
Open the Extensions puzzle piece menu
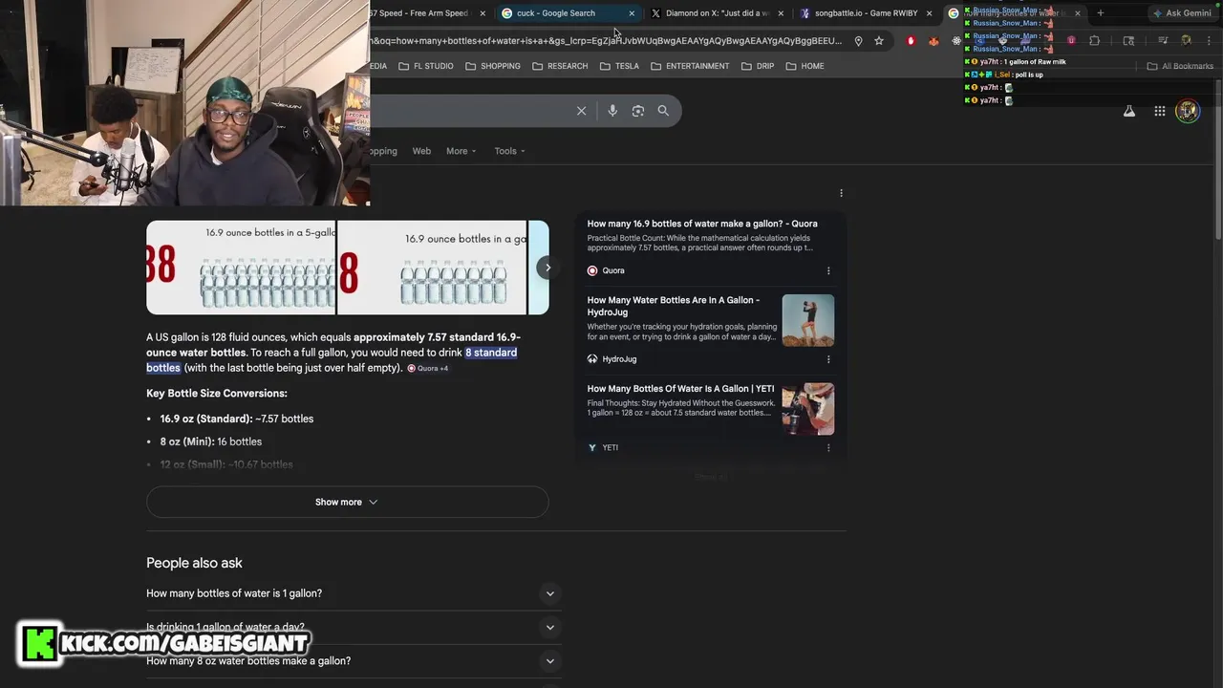coord(1095,41)
